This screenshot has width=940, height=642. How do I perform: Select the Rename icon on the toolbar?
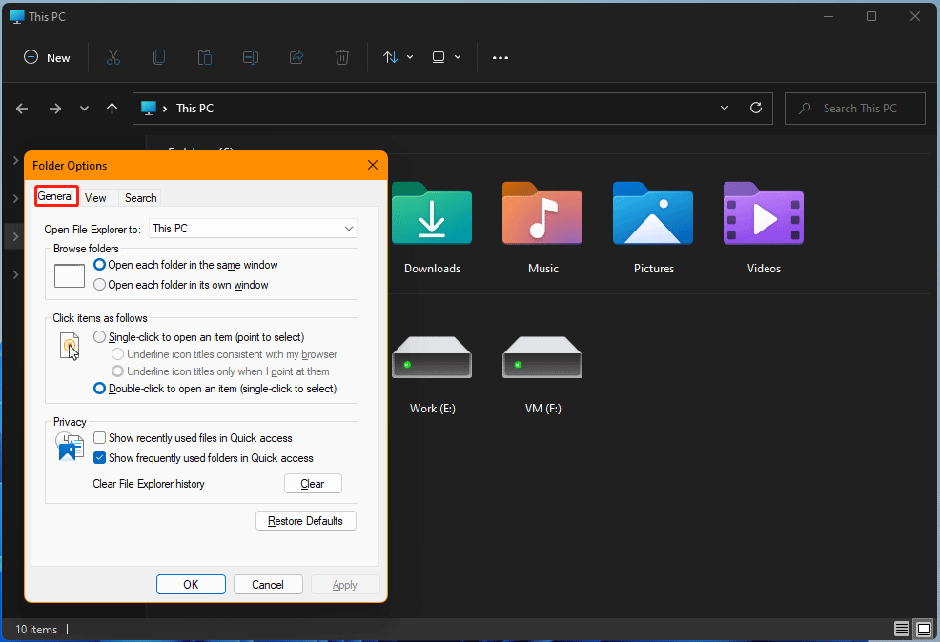point(250,57)
